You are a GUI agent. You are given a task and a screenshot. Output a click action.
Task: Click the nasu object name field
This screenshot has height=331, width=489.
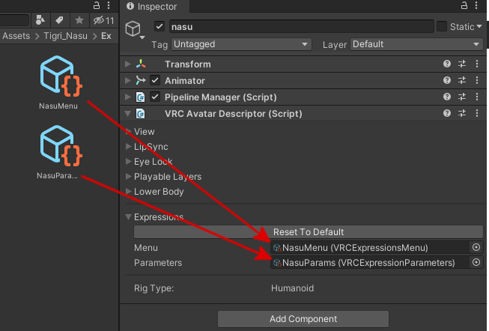[301, 26]
